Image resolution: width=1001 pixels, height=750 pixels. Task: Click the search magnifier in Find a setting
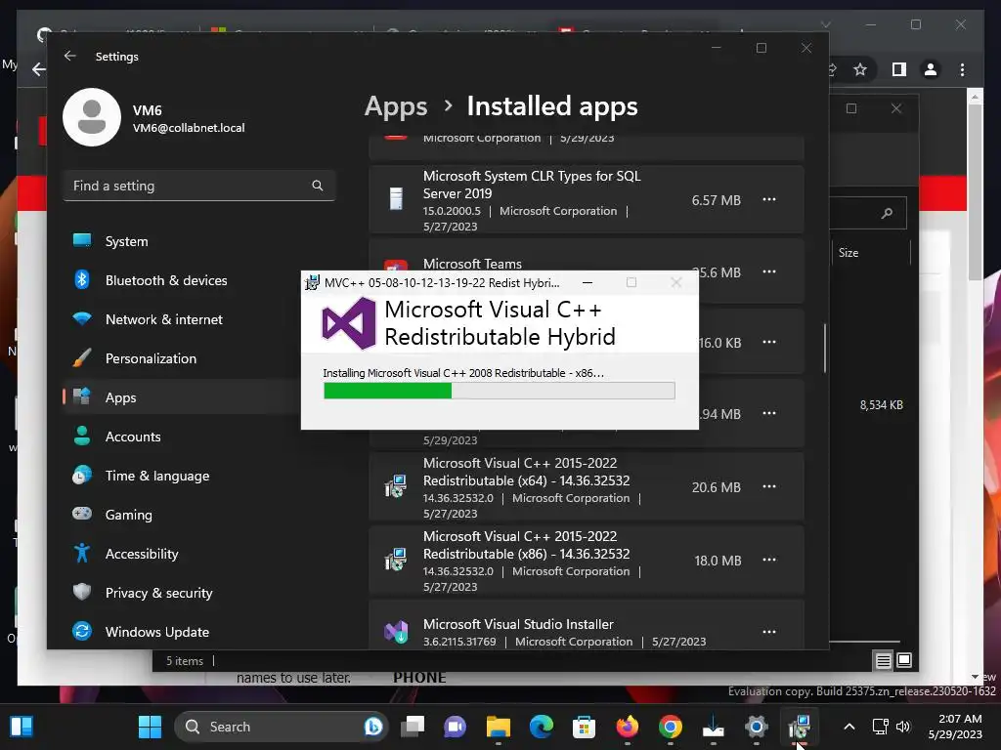[x=318, y=186]
